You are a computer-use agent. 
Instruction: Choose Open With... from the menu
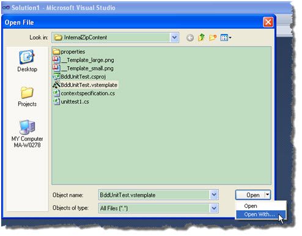coord(260,215)
